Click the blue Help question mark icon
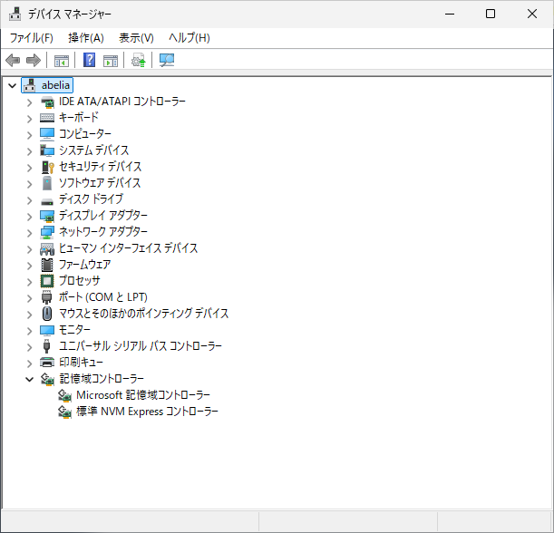 90,61
